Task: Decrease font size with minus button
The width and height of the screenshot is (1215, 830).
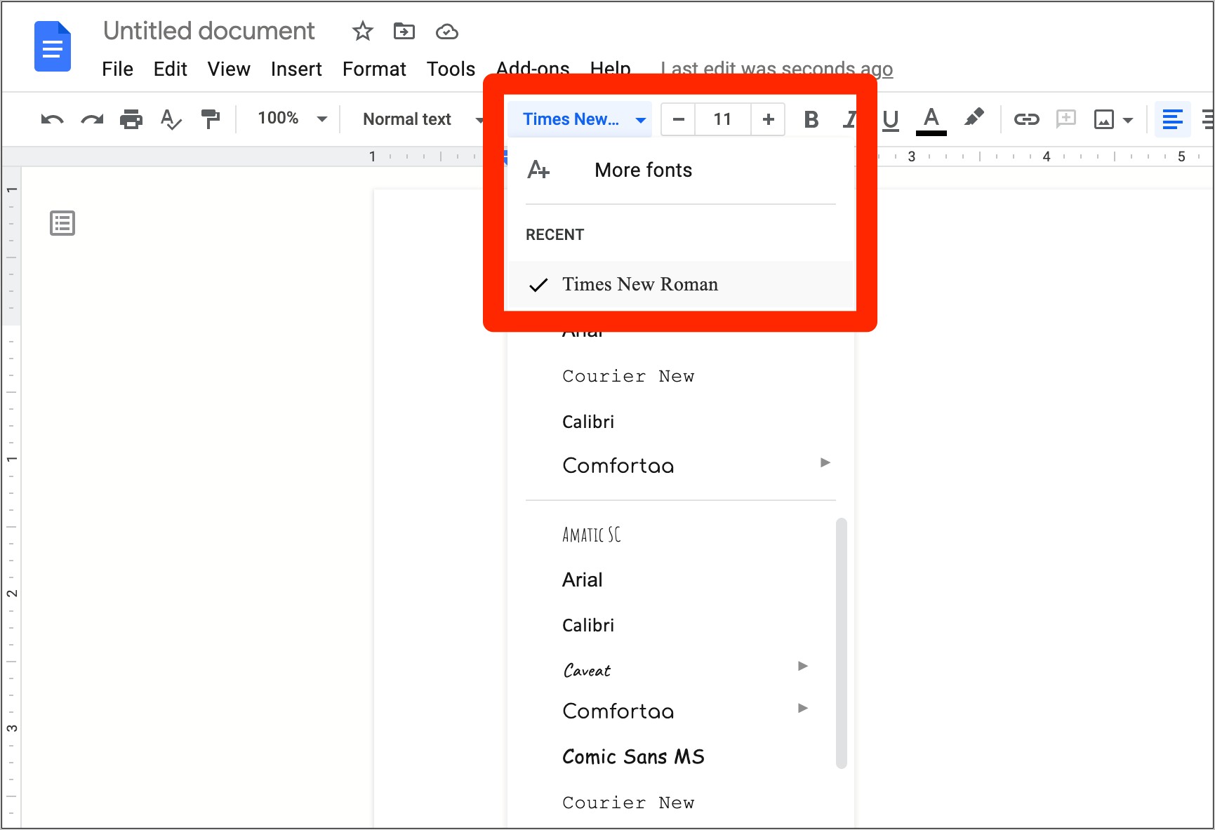Action: (x=678, y=119)
